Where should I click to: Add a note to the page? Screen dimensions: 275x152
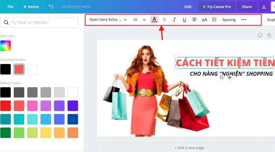(260, 35)
